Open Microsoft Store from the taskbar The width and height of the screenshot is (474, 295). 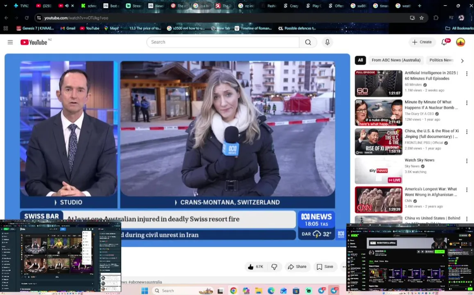click(296, 290)
